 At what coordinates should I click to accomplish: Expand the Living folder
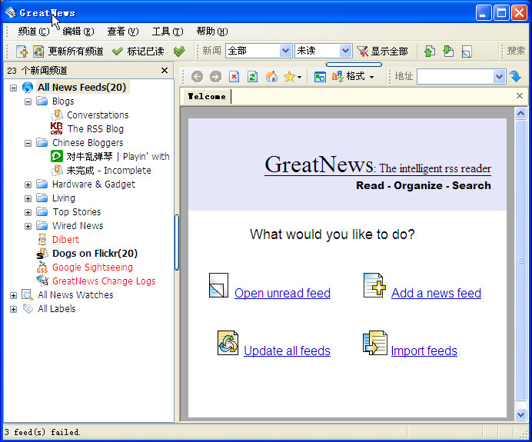coord(28,198)
